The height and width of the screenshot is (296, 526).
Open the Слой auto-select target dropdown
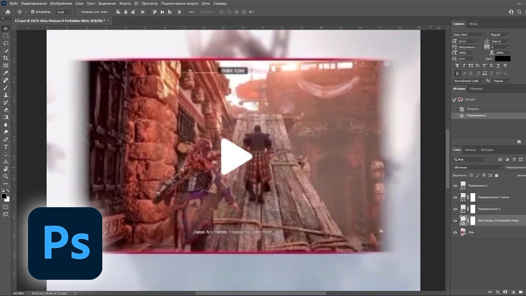point(64,12)
